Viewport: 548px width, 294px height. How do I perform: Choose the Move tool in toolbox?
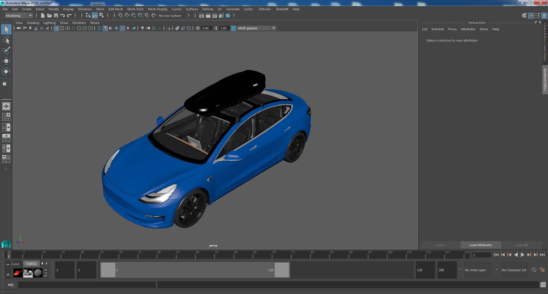point(6,61)
